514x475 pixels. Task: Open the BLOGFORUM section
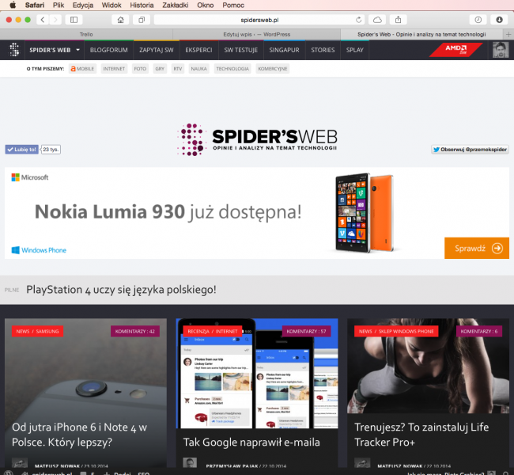coord(109,50)
